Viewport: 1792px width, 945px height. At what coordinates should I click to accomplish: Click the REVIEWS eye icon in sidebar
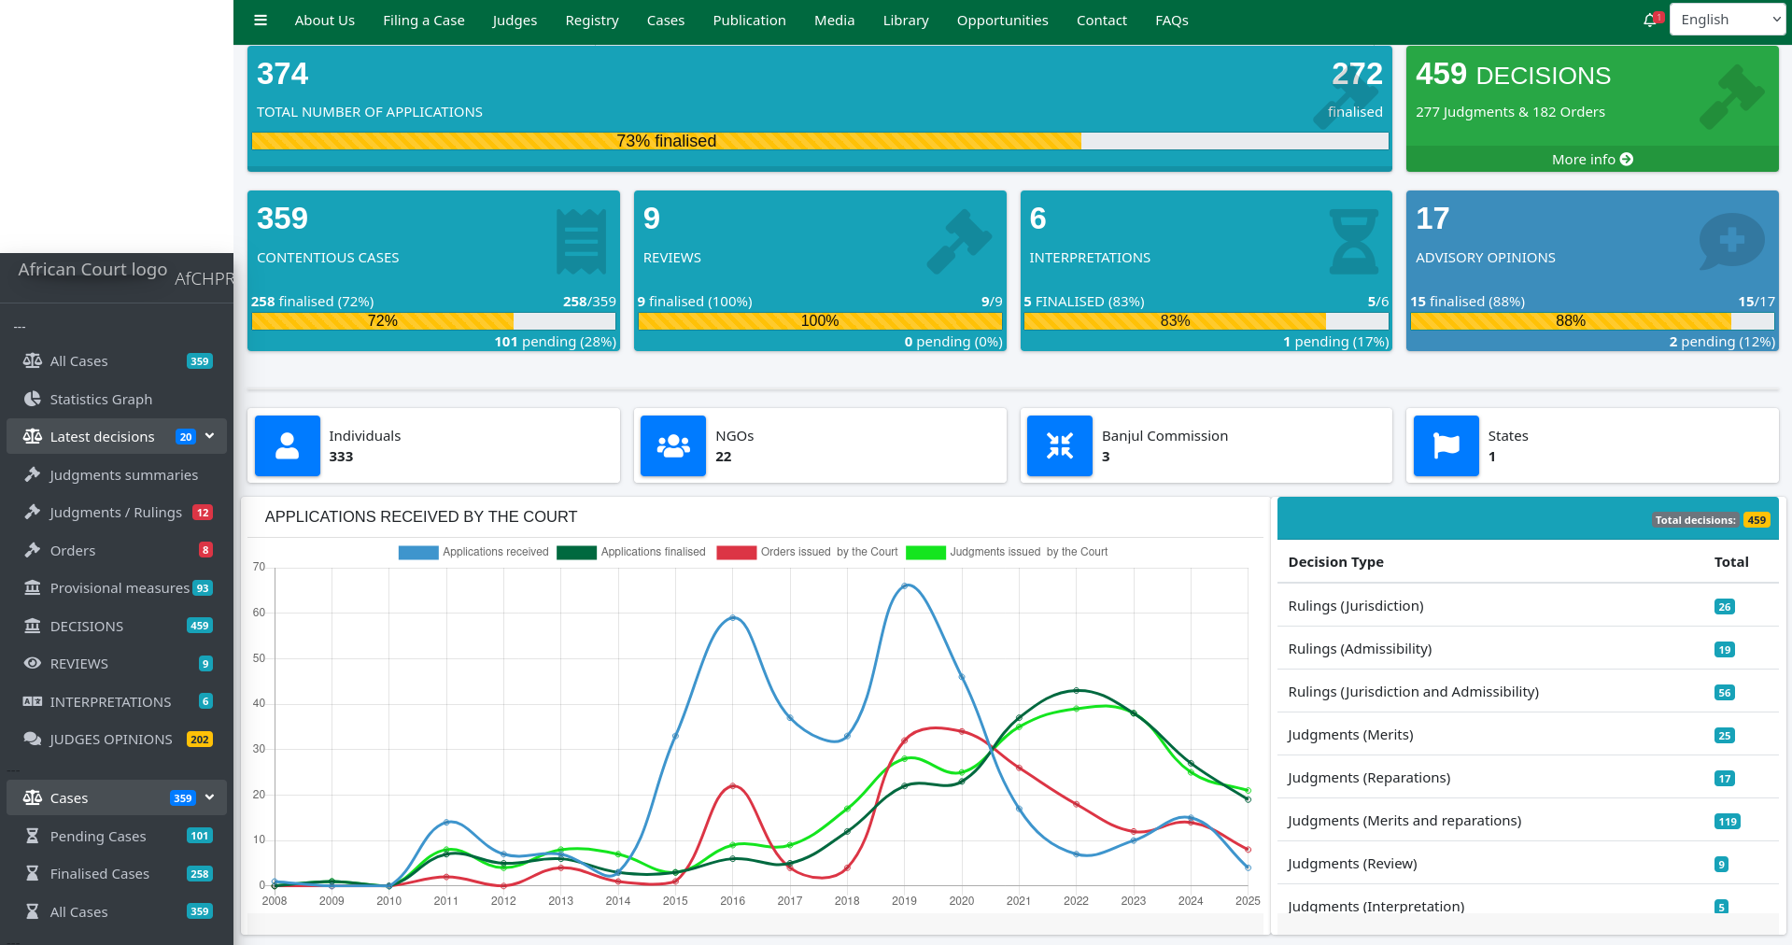click(33, 664)
